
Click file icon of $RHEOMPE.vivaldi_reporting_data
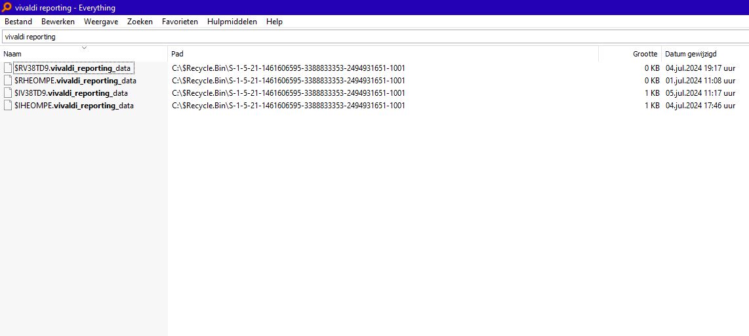click(8, 80)
